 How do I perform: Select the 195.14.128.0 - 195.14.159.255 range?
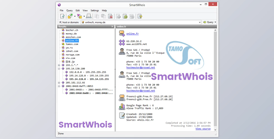89,76
